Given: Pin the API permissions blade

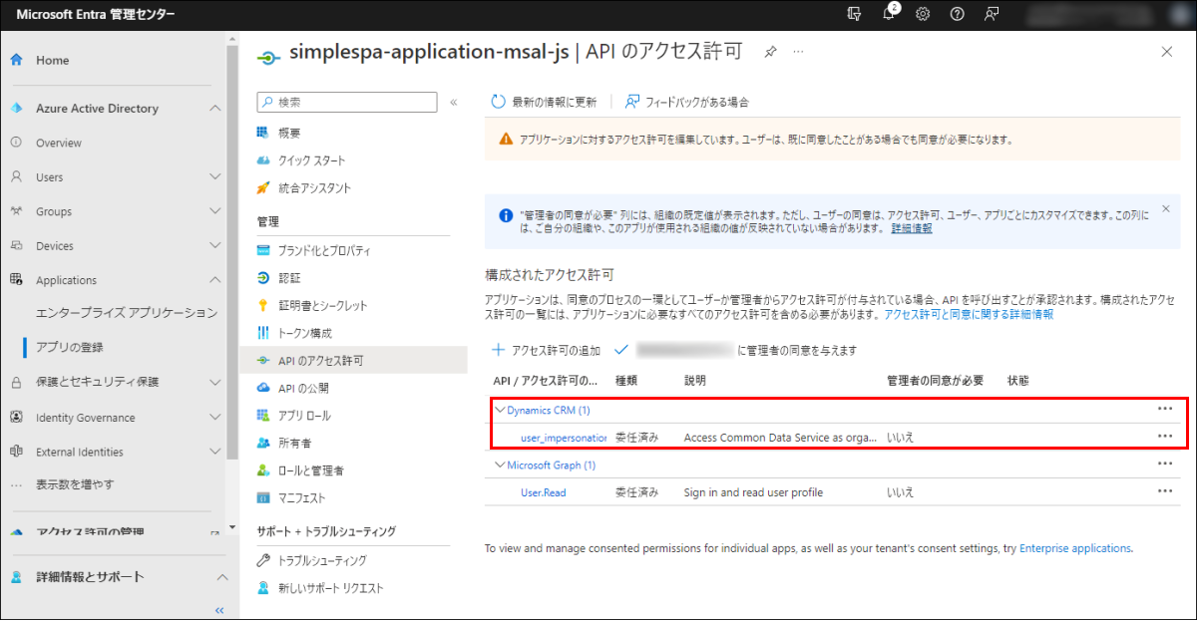Looking at the screenshot, I should (770, 52).
